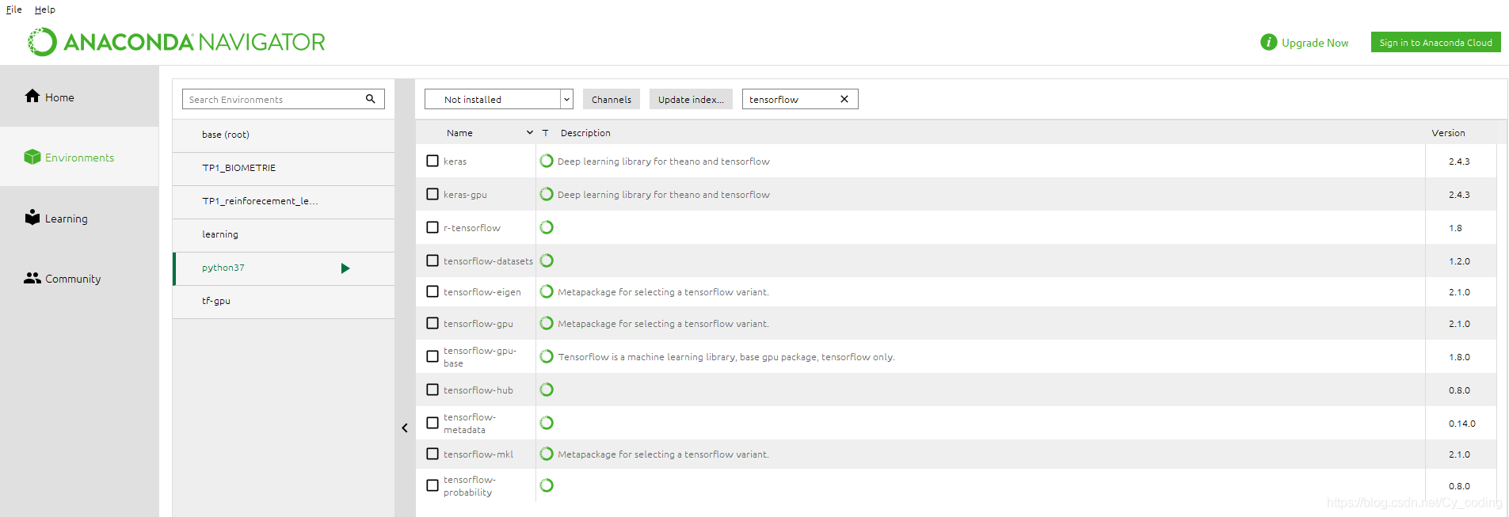Click the green Environments cube icon
The height and width of the screenshot is (517, 1509).
pos(32,157)
